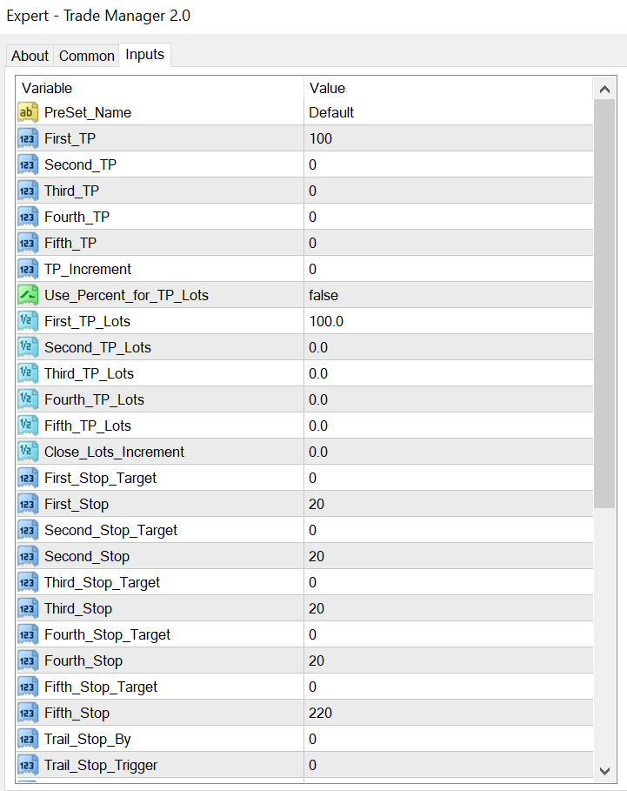Image resolution: width=627 pixels, height=791 pixels.
Task: Click the integer icon next to TP_Increment
Action: point(28,269)
